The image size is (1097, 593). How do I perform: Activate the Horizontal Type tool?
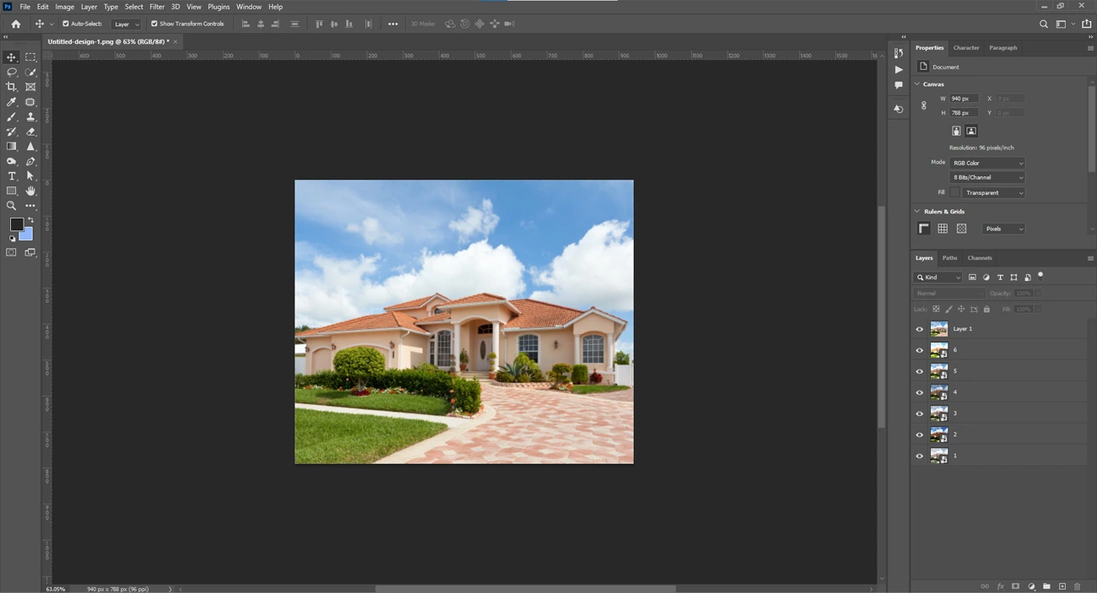[11, 176]
